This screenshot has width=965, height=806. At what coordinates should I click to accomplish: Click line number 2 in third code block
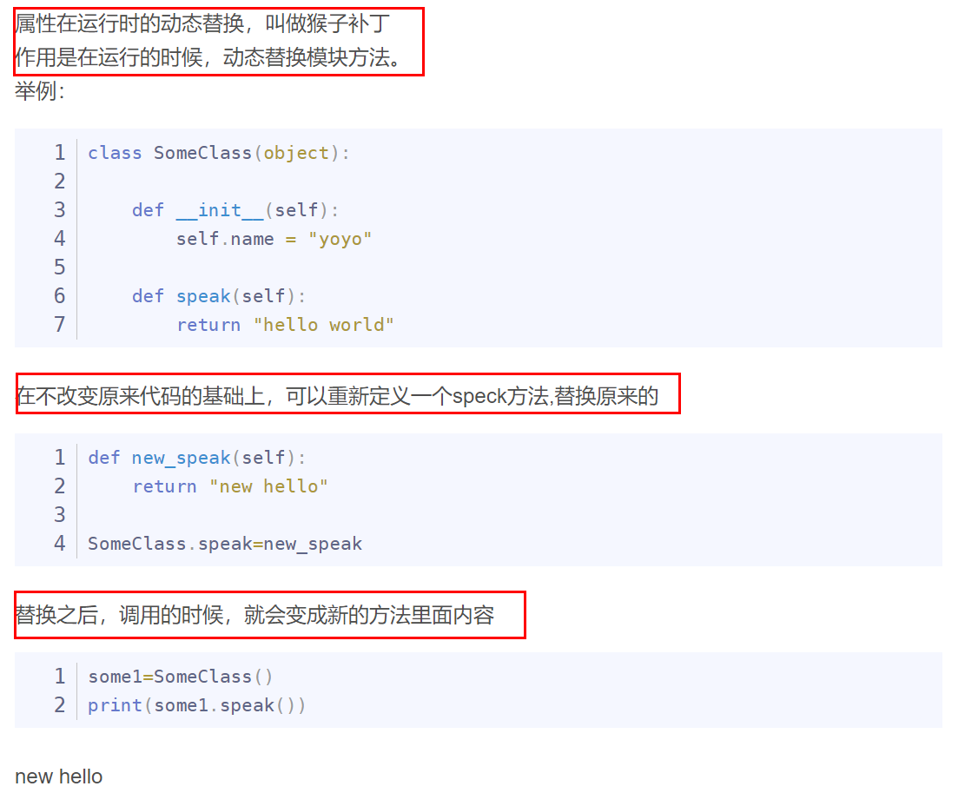pyautogui.click(x=60, y=705)
